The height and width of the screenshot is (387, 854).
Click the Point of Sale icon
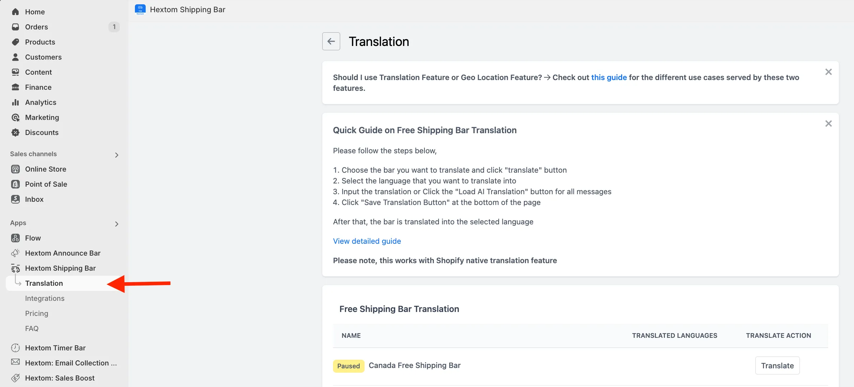point(15,184)
